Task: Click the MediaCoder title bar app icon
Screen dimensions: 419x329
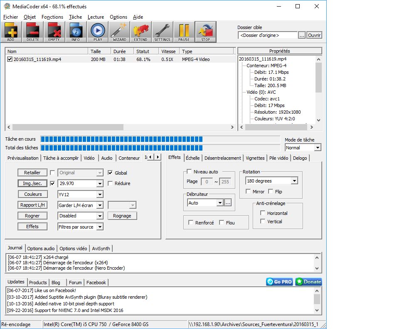Action: [x=7, y=6]
